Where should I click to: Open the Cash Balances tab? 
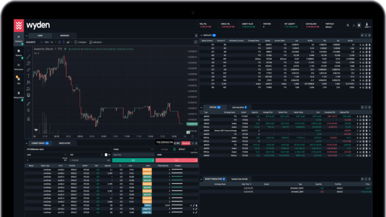(x=238, y=107)
